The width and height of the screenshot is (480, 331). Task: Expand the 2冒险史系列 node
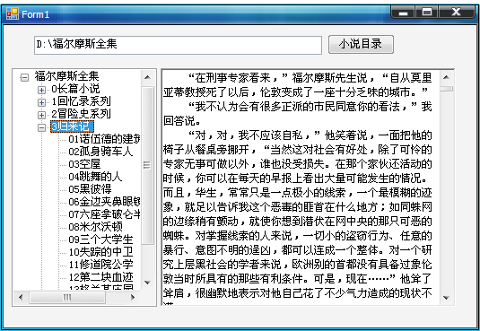click(41, 115)
